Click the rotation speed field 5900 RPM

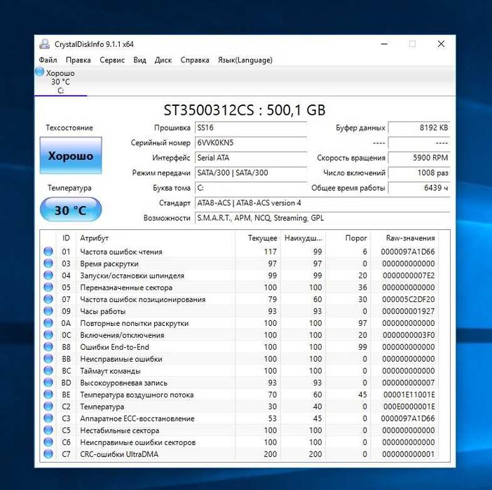pos(419,158)
